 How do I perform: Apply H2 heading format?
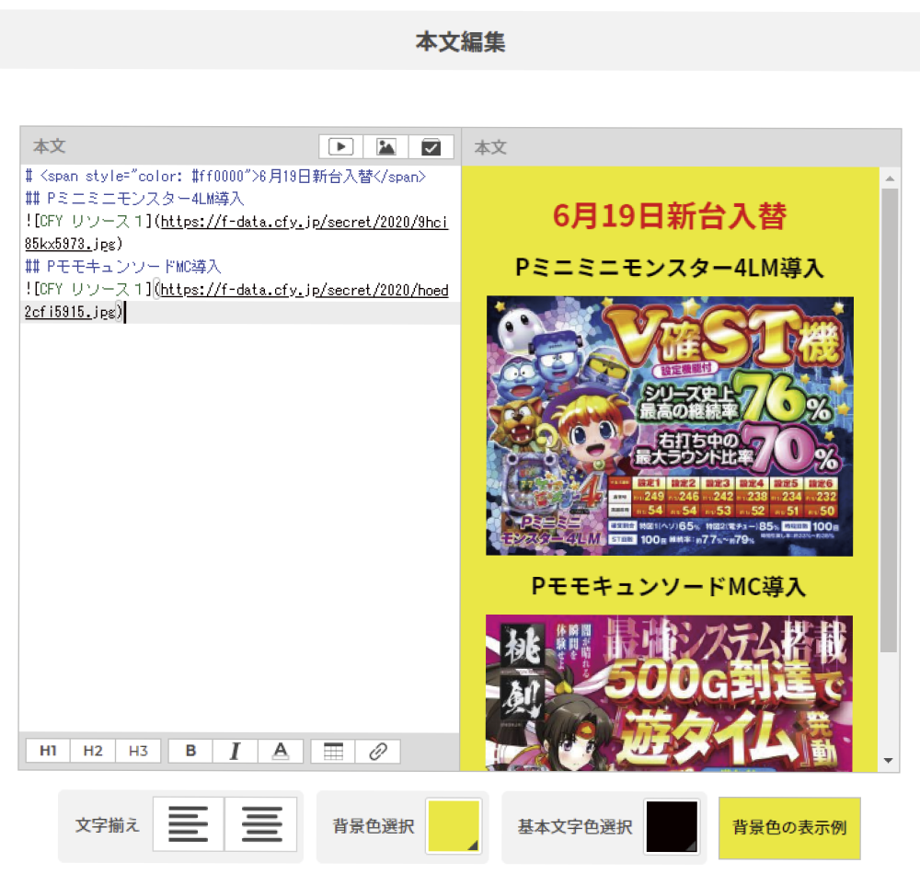coord(93,751)
